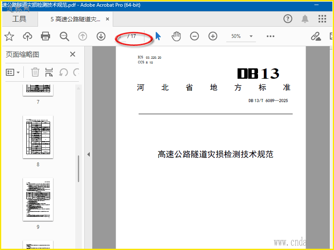Screen dimensions: 334x250
Task: Select page 7 thumbnail
Action: click(38, 90)
